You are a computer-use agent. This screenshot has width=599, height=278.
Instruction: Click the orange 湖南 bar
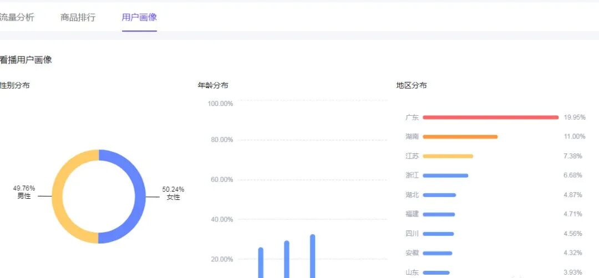[460, 137]
